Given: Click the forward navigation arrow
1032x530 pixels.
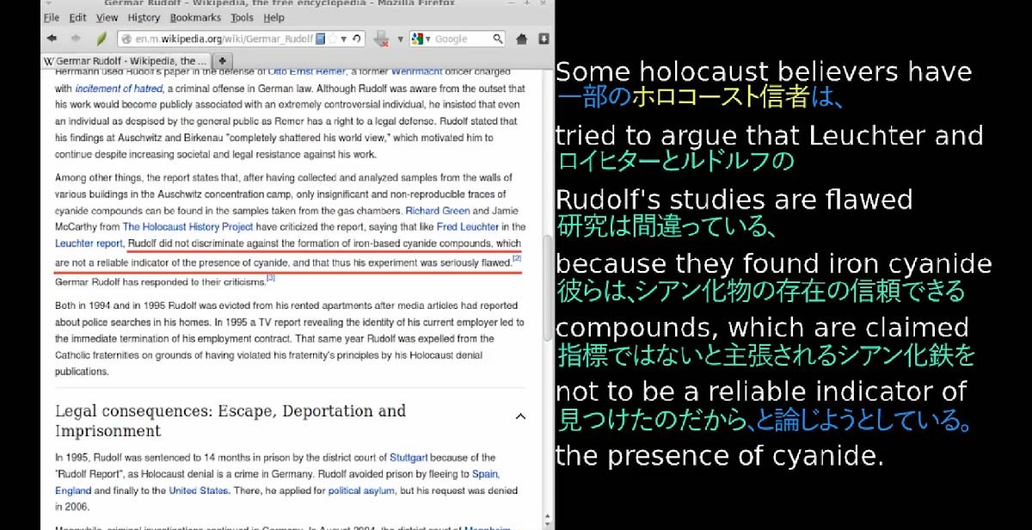Looking at the screenshot, I should pyautogui.click(x=75, y=39).
